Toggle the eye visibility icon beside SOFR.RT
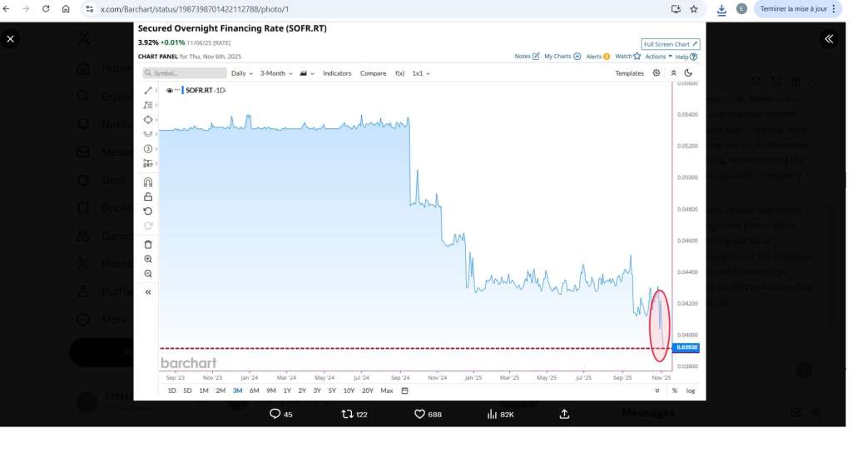The image size is (852, 453). (170, 90)
